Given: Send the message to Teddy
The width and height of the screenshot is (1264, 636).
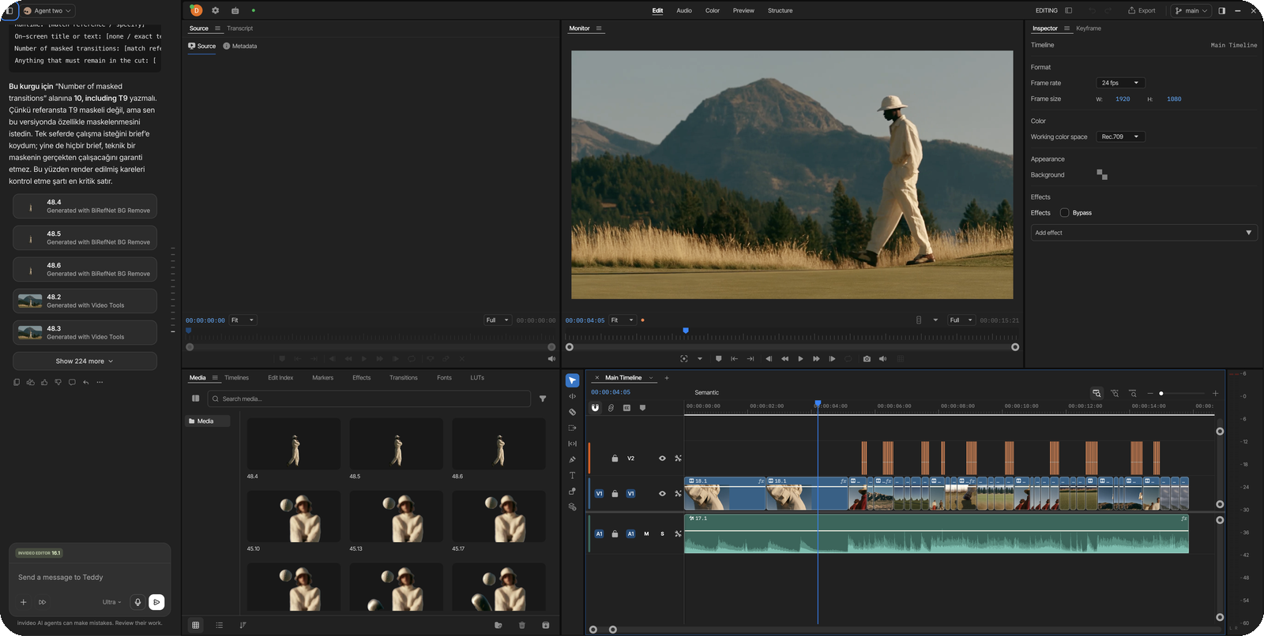Looking at the screenshot, I should point(156,602).
